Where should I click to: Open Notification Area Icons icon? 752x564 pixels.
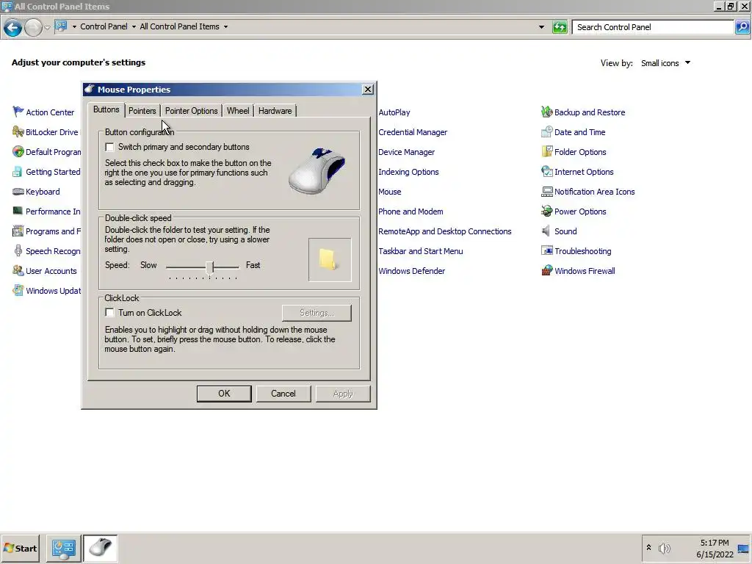pos(546,192)
